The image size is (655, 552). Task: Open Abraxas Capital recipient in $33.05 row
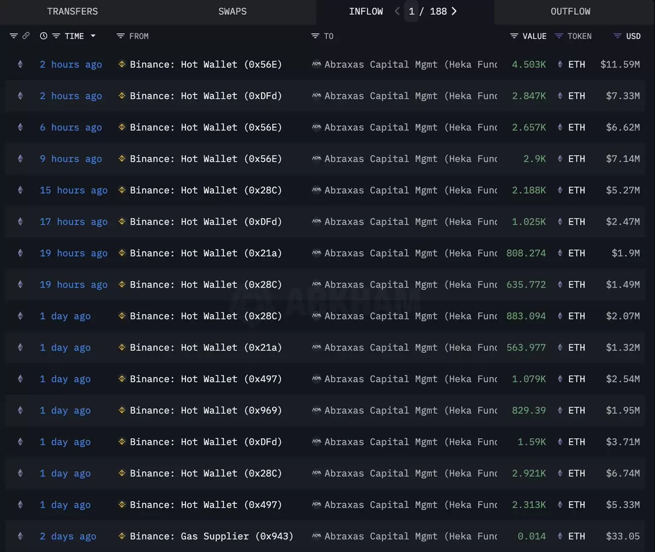[410, 536]
